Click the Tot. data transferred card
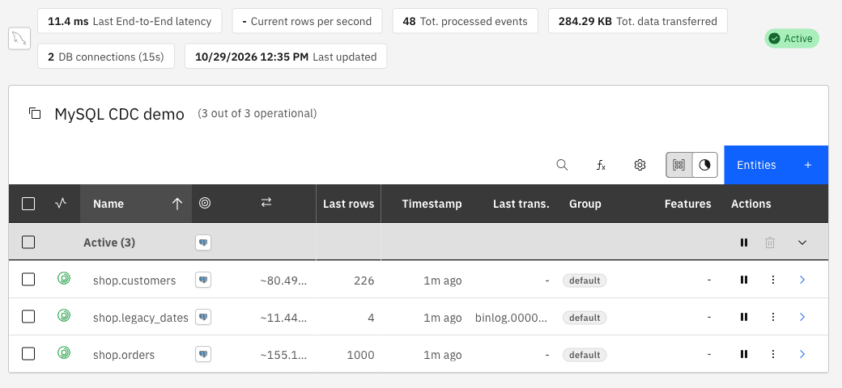Viewport: 842px width, 388px height. pos(638,22)
